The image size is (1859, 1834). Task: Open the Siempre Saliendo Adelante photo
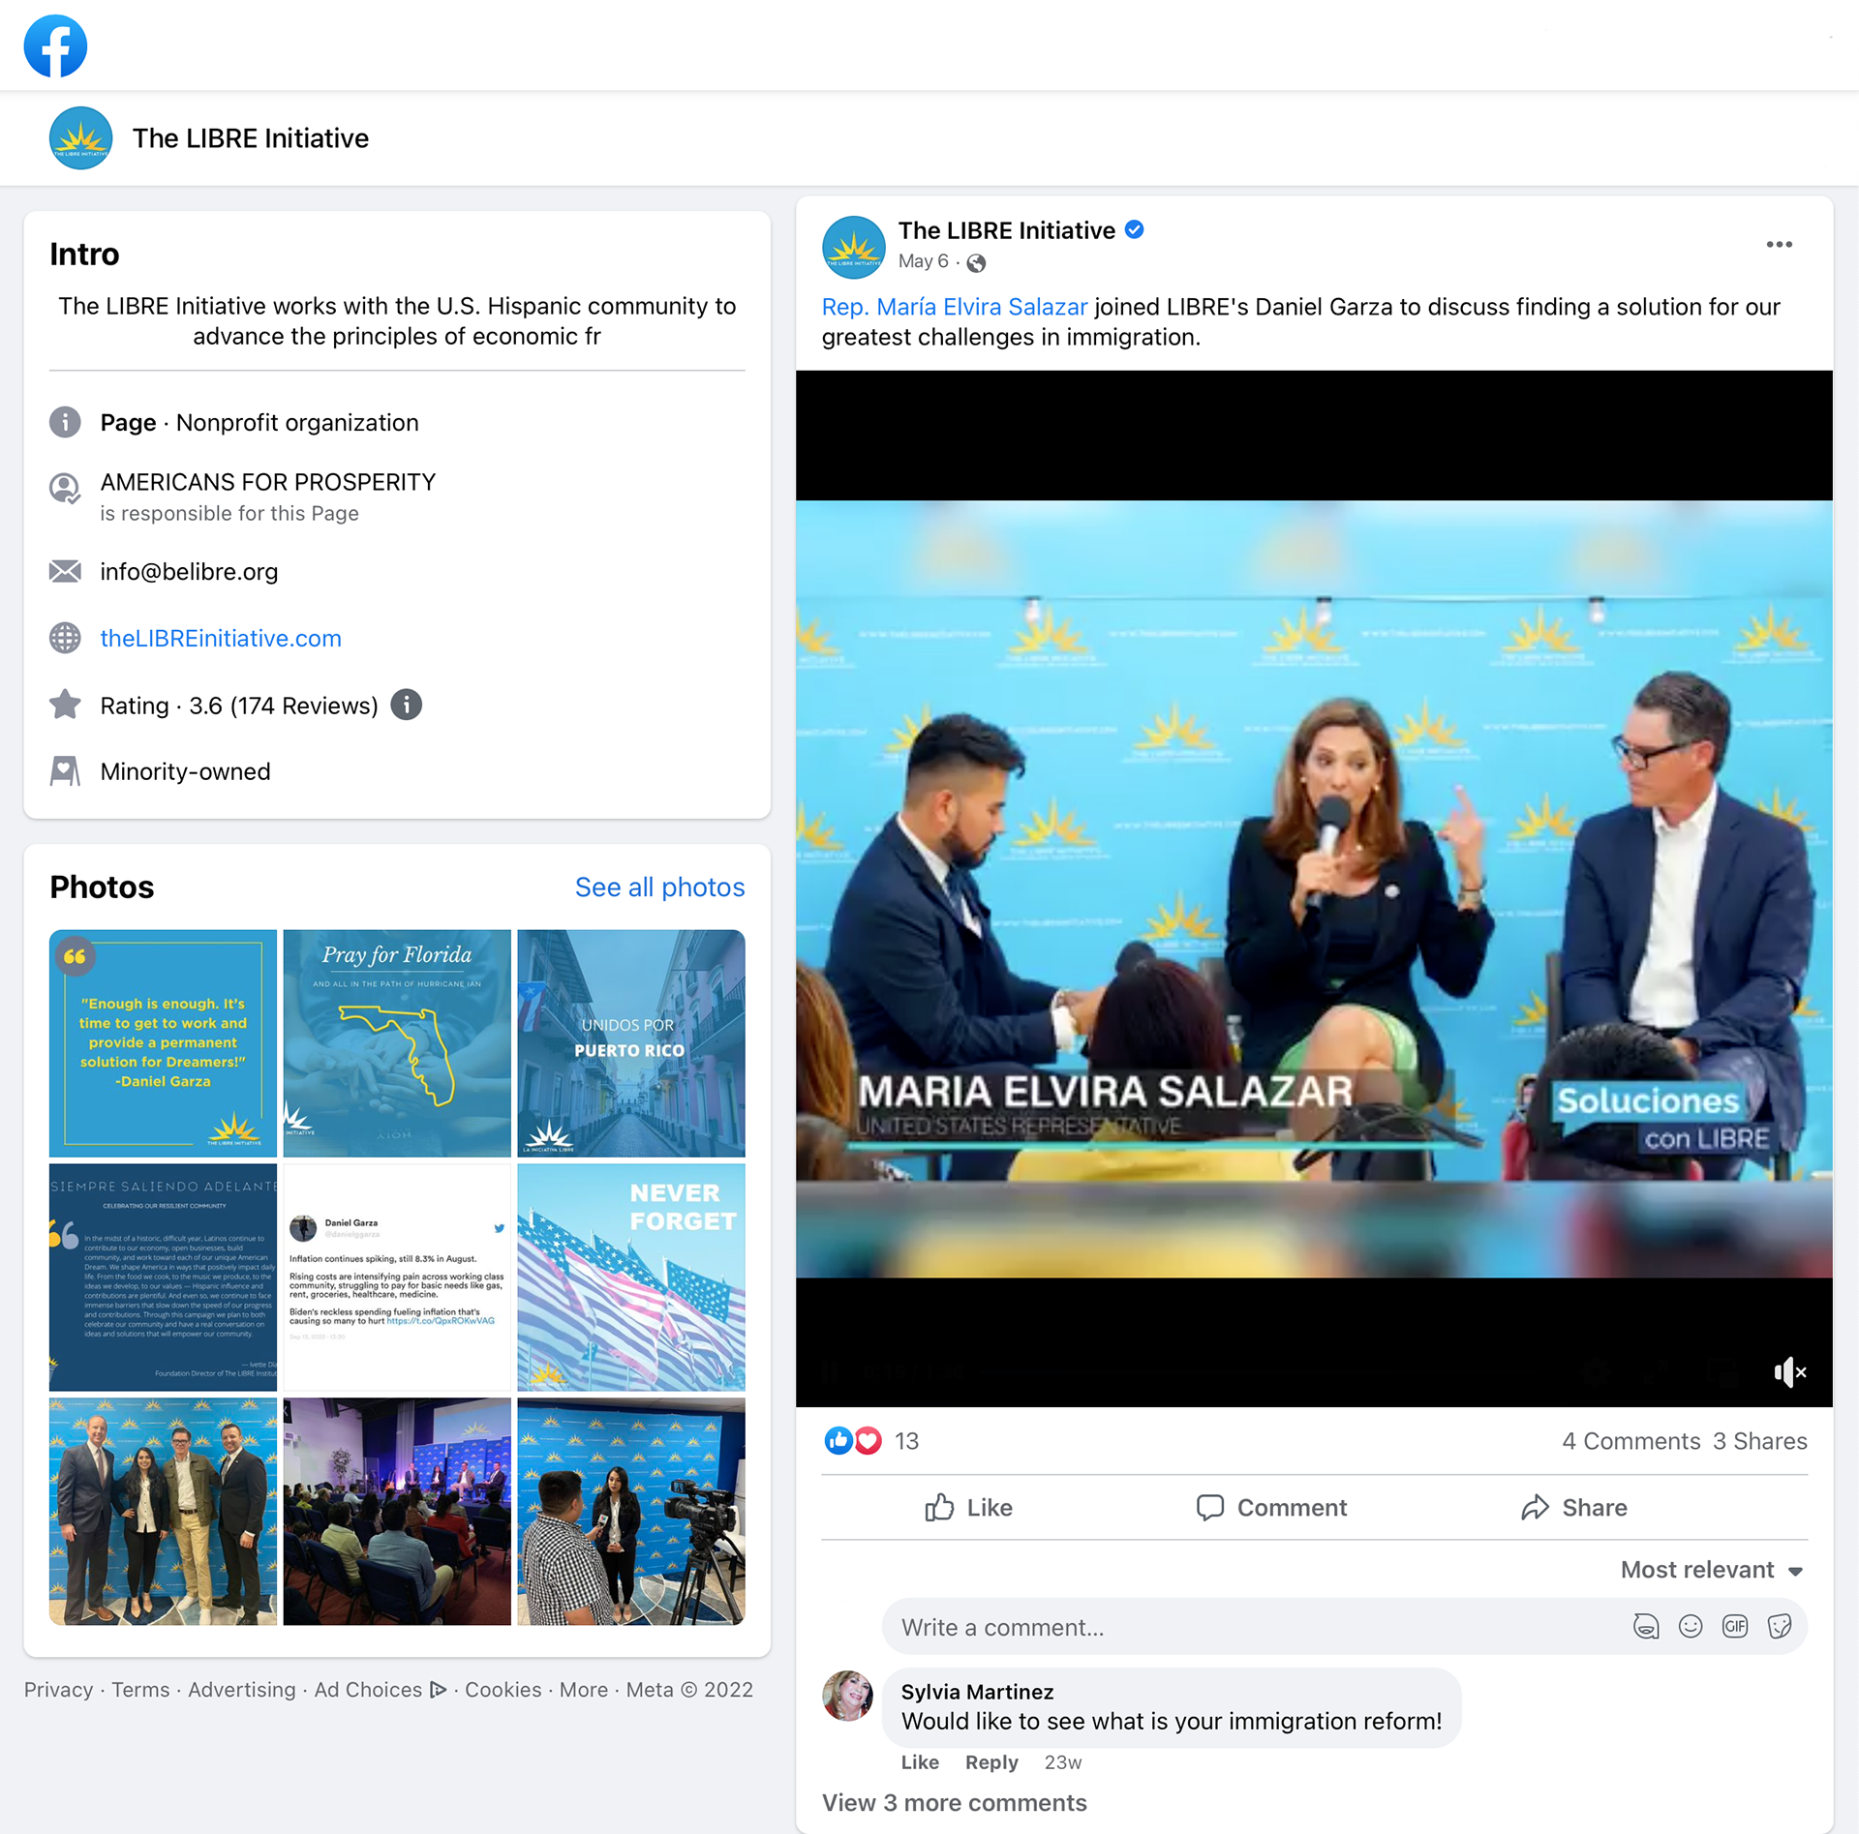point(163,1278)
